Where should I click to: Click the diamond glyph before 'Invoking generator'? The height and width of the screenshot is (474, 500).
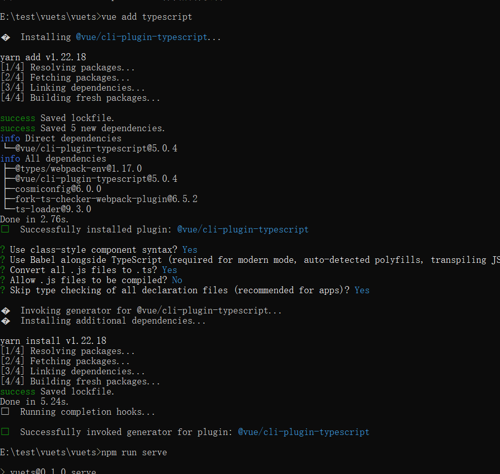[x=6, y=311]
